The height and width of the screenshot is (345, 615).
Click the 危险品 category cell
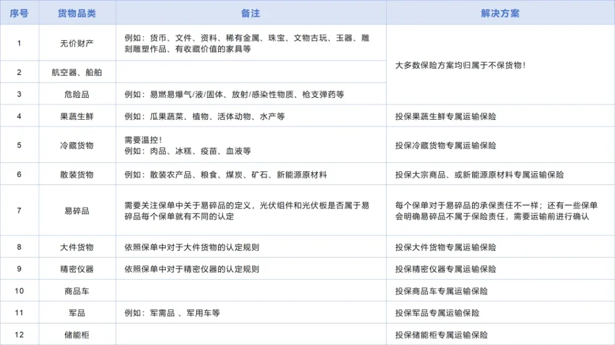pos(77,95)
